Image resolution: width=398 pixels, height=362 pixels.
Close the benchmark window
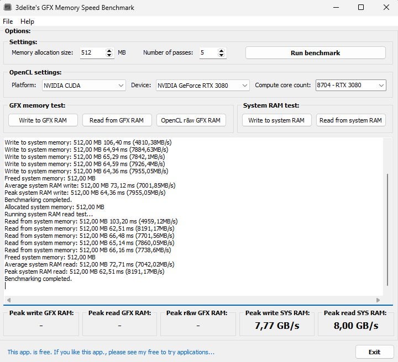pyautogui.click(x=386, y=7)
